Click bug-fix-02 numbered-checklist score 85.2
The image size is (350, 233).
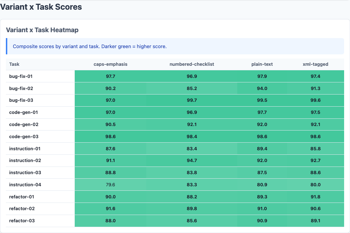click(x=192, y=88)
